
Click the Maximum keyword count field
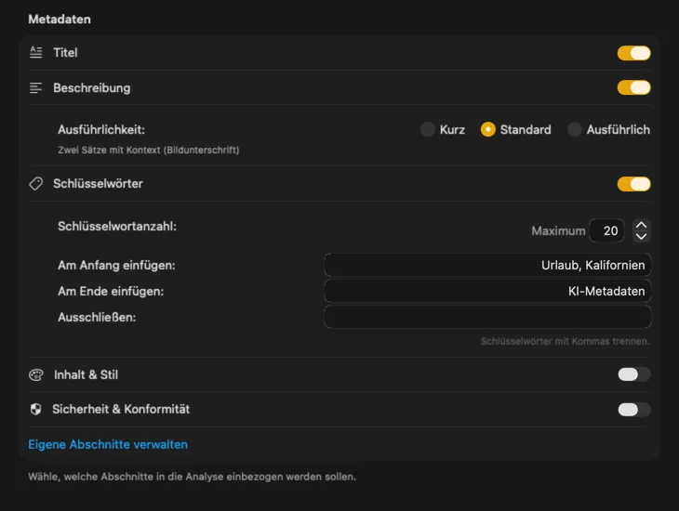pos(606,230)
